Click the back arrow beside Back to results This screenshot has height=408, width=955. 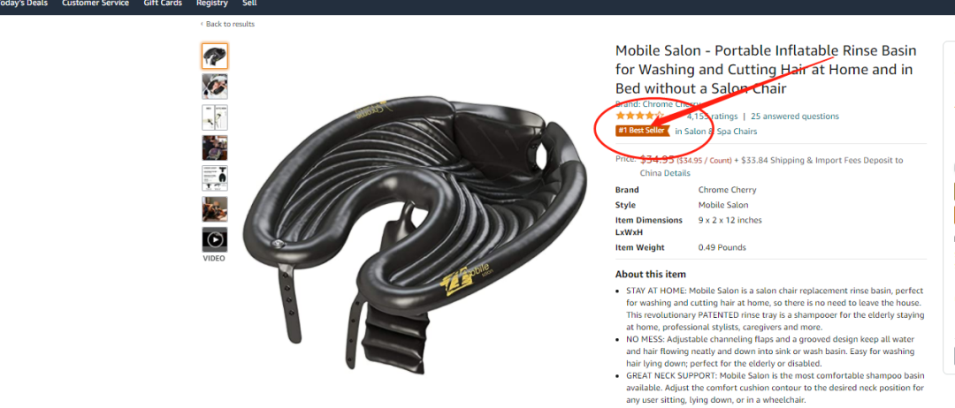coord(202,25)
